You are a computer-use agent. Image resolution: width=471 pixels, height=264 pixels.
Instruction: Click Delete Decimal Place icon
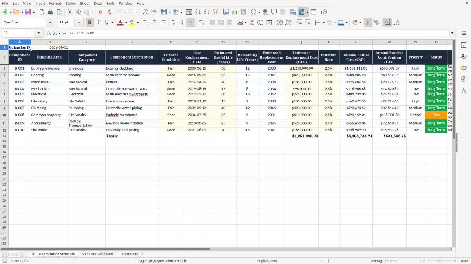288,23
